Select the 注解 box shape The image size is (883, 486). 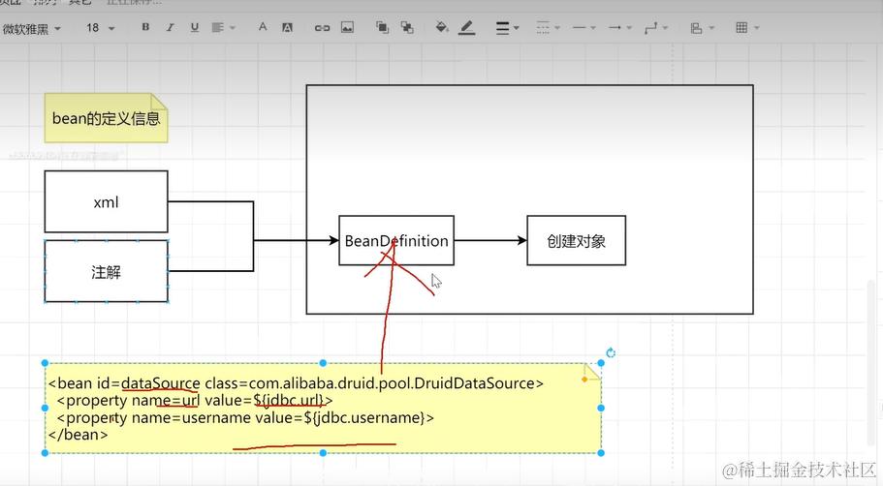coord(106,272)
